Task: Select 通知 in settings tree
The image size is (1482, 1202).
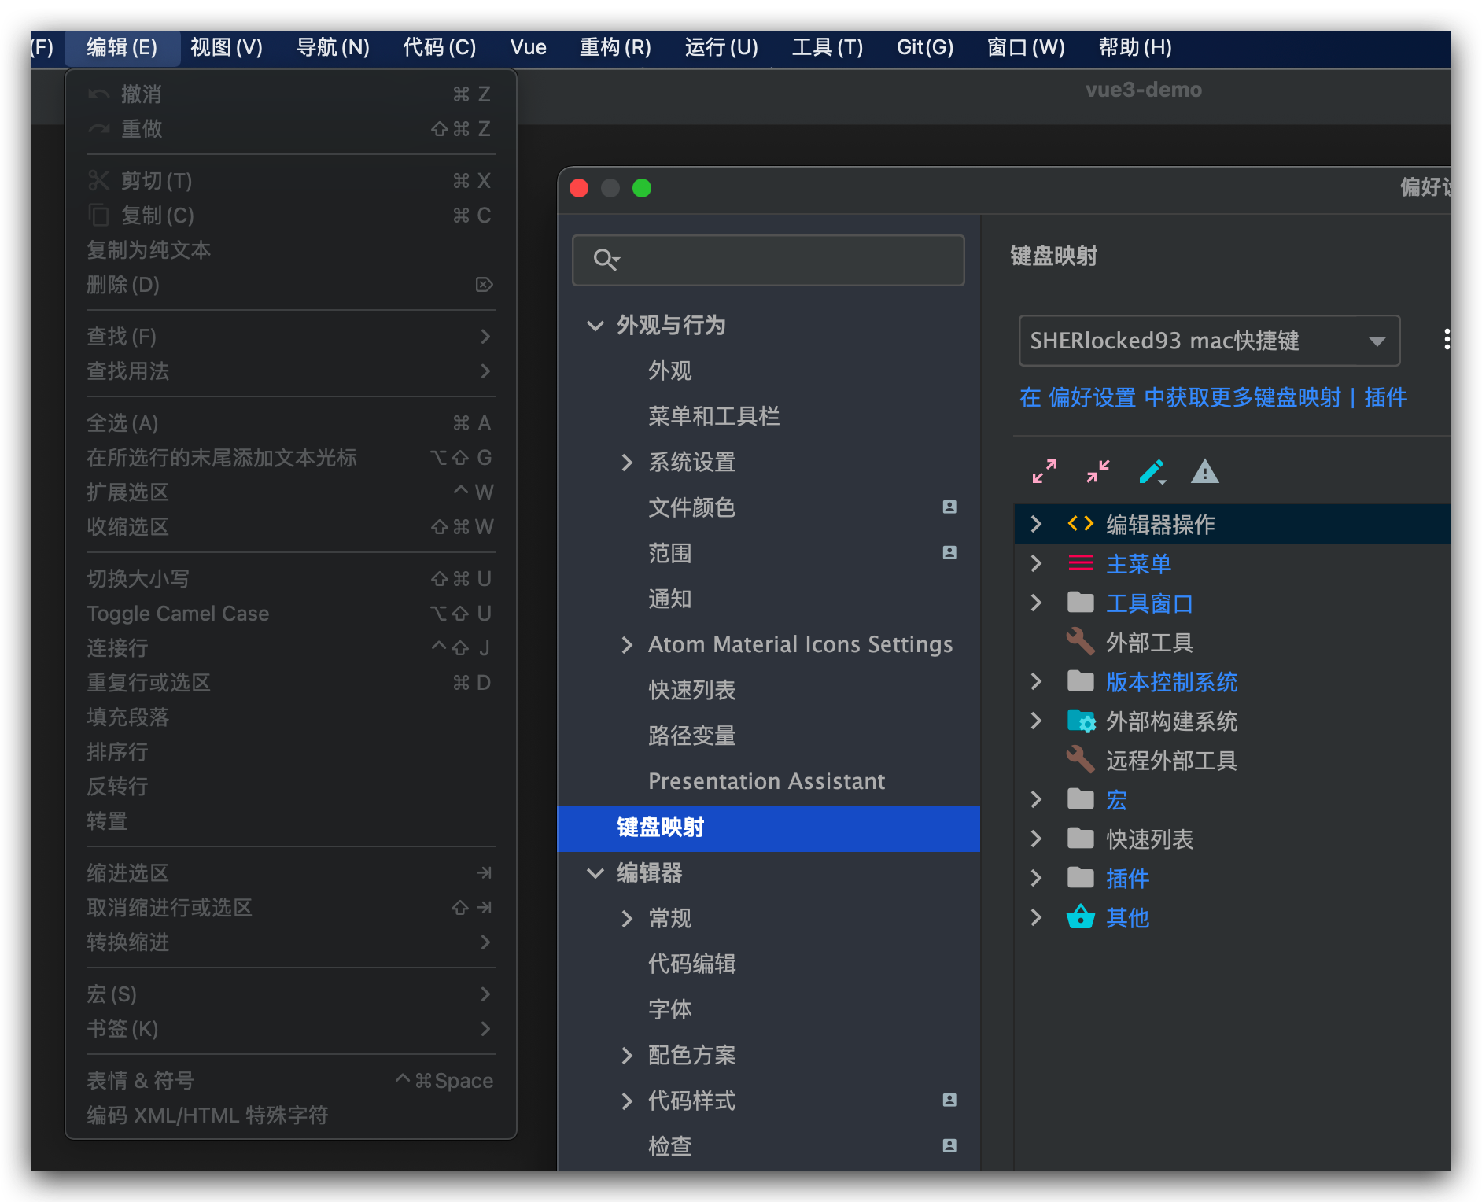Action: click(670, 599)
